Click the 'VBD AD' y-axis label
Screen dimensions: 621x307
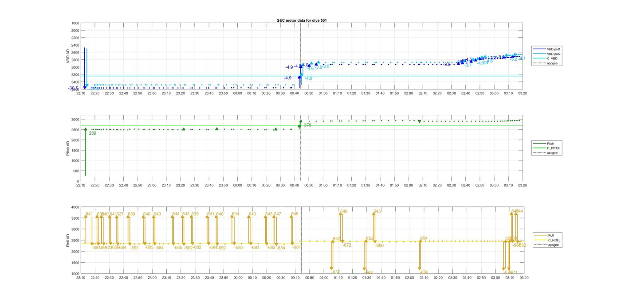coord(68,56)
